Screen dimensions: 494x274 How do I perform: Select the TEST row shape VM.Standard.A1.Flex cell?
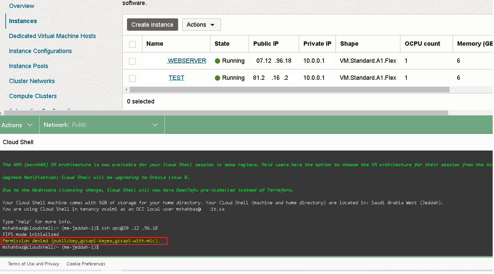[x=368, y=78]
